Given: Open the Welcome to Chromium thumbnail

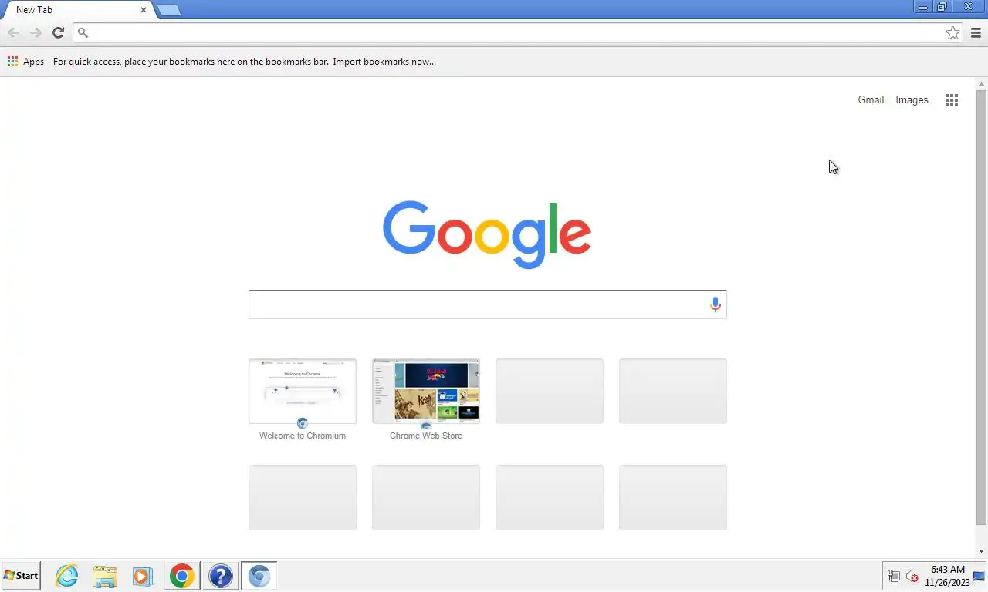Looking at the screenshot, I should point(303,391).
